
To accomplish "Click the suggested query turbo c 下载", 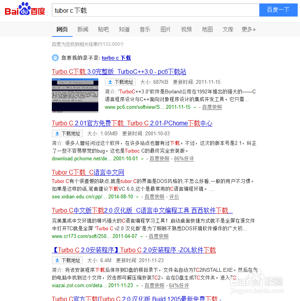I will (x=116, y=58).
